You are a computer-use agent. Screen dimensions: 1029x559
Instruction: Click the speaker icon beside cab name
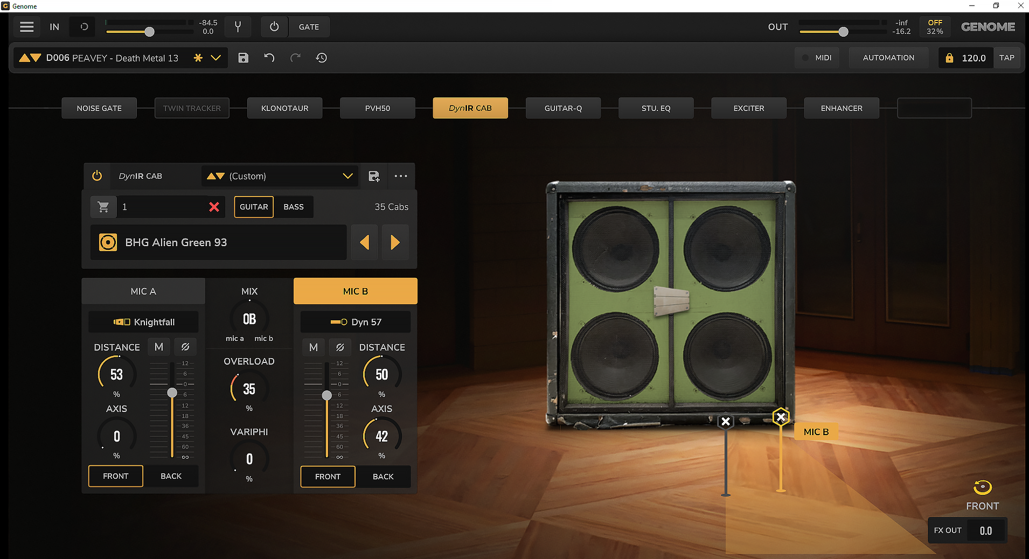[108, 242]
